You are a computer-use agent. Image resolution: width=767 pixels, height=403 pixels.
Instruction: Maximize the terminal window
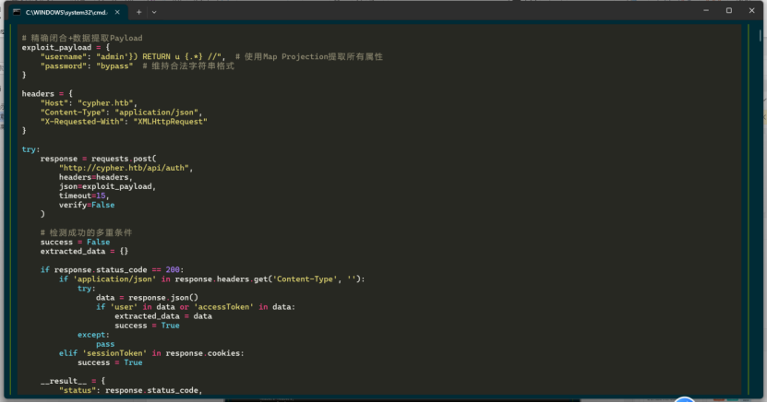click(729, 10)
